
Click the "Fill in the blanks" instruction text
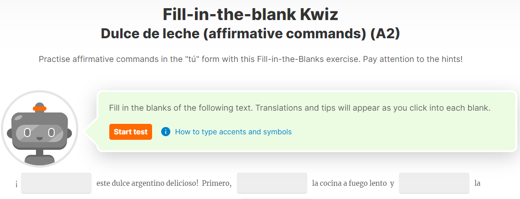click(300, 108)
